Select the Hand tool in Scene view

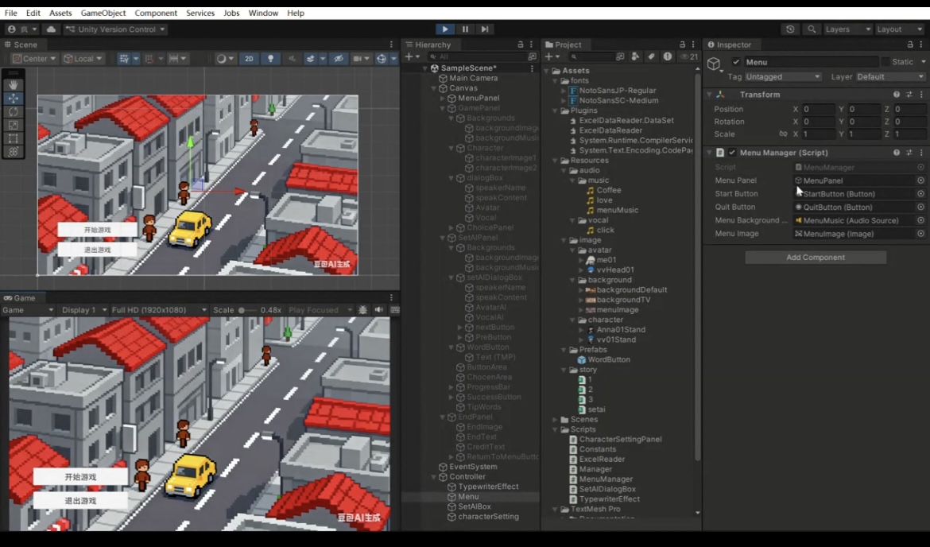[14, 85]
